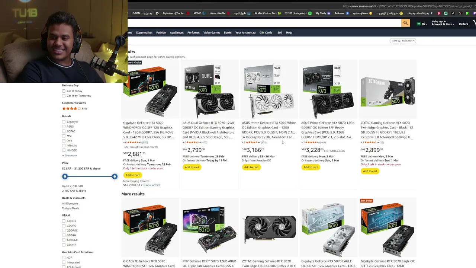Open the EN language flag selector
The width and height of the screenshot is (476, 268).
click(x=422, y=24)
